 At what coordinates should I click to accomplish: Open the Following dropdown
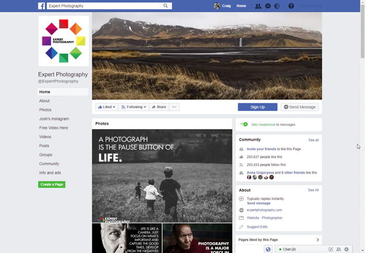tap(133, 107)
